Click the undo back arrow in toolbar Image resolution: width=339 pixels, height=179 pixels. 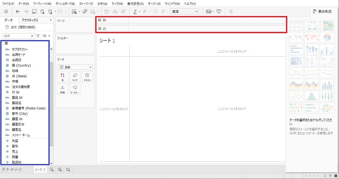tap(18, 12)
